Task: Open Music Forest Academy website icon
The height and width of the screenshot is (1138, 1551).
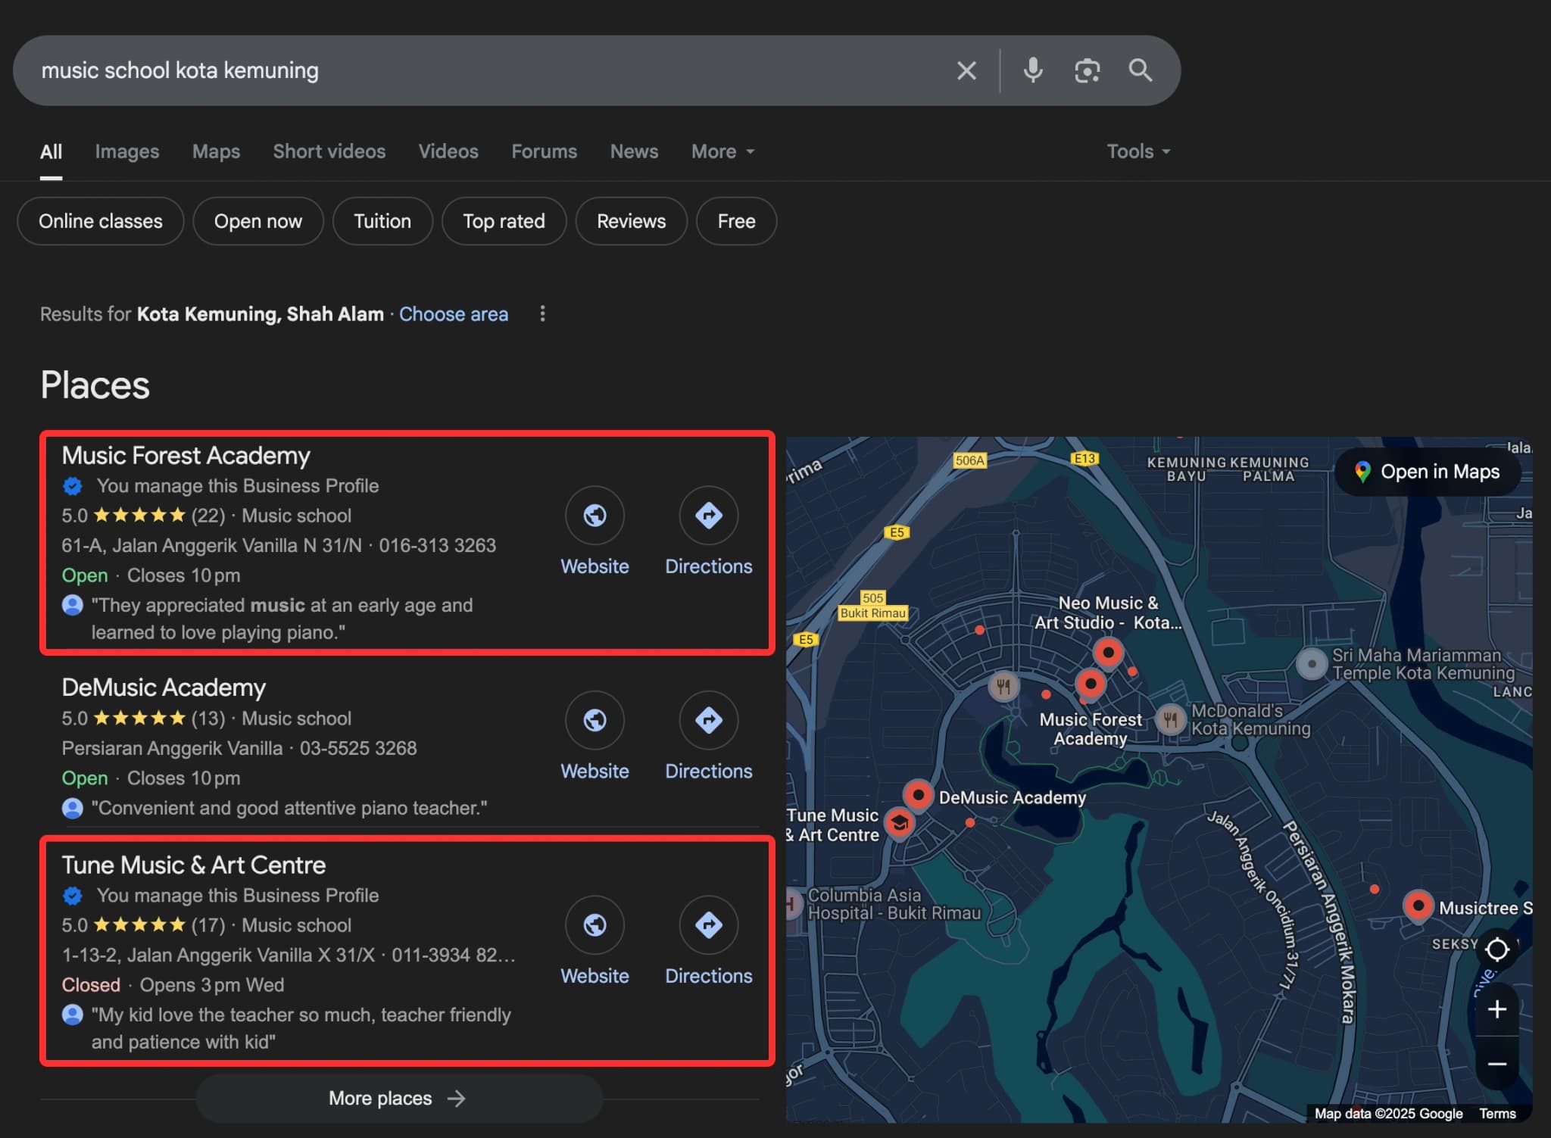Action: point(594,516)
